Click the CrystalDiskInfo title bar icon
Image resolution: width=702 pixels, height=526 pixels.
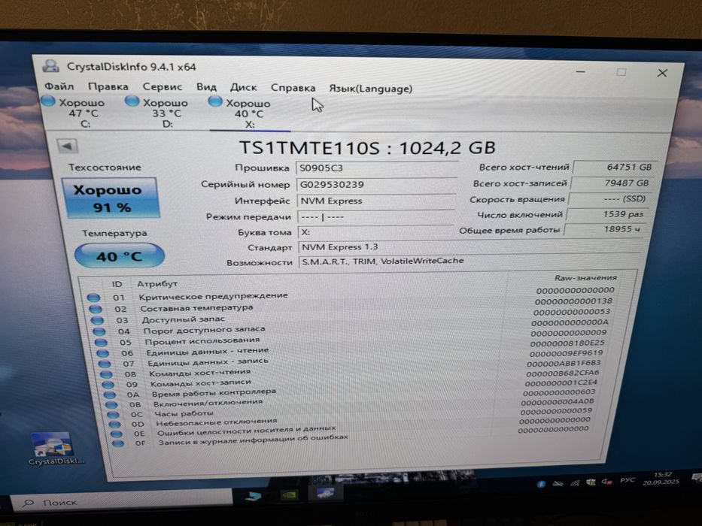click(x=50, y=66)
